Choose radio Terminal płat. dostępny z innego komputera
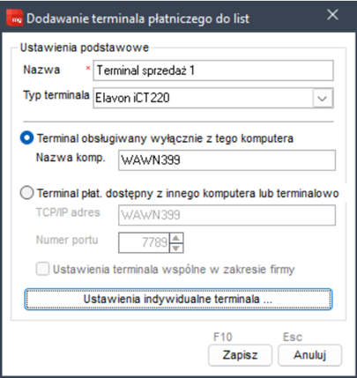The image size is (357, 378). click(x=26, y=193)
